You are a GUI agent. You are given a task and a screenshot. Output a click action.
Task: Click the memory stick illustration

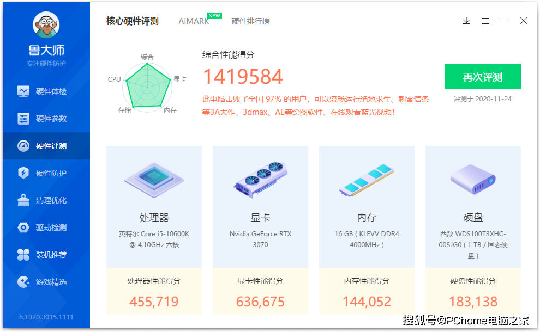(367, 180)
